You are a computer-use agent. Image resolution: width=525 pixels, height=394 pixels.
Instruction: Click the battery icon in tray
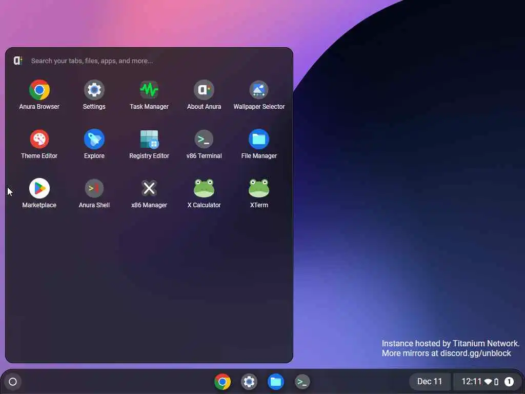(x=496, y=382)
